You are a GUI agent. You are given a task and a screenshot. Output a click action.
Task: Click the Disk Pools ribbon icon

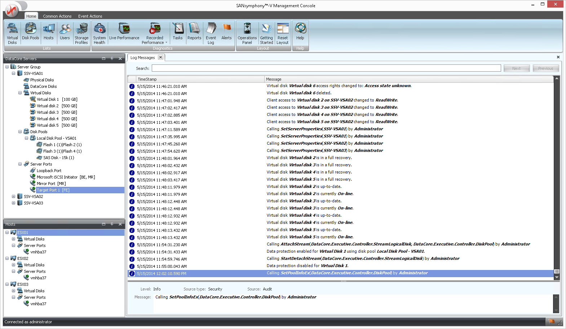tap(30, 32)
